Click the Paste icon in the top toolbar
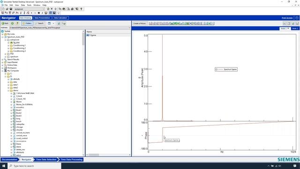This screenshot has width=300, height=169. [x=64, y=9]
